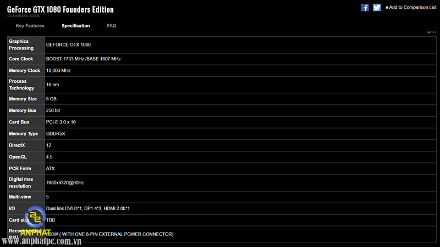Click the Core Clock row label

21,59
